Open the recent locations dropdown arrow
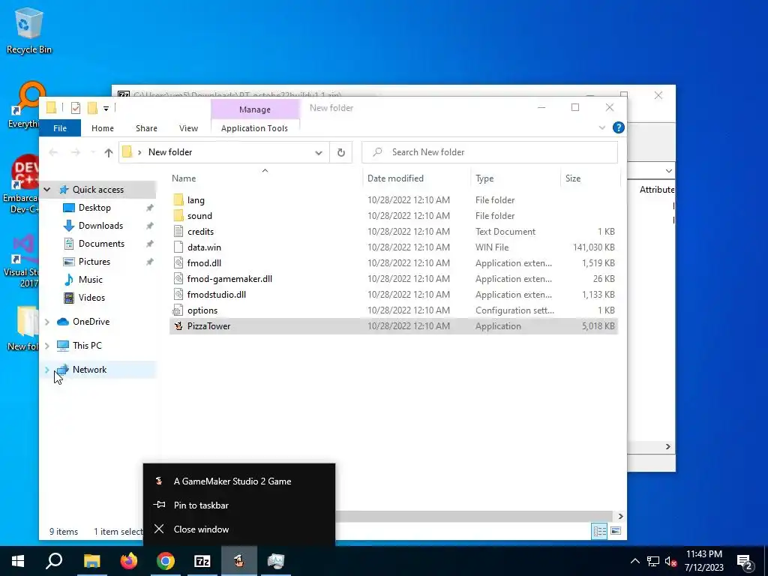Screen dimensions: 768x576 (93, 152)
